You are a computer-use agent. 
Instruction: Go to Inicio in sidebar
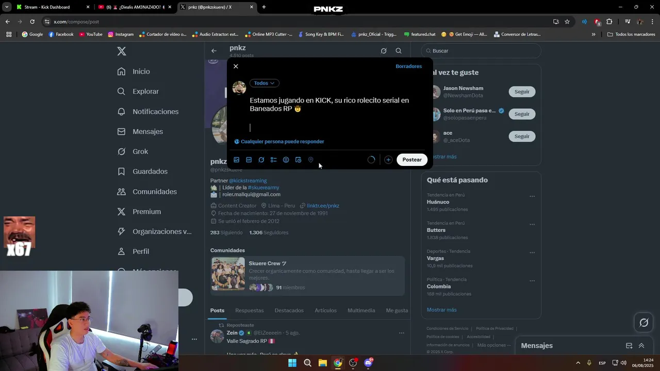[134, 72]
